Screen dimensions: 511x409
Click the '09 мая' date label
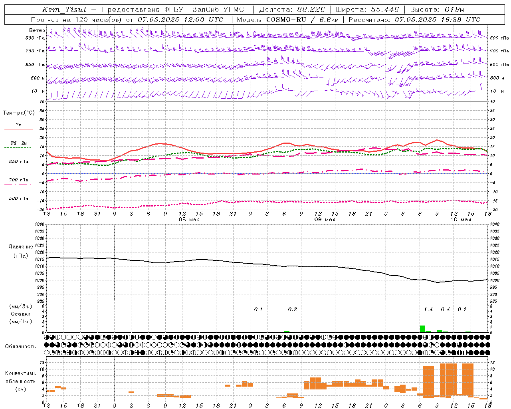(325, 220)
